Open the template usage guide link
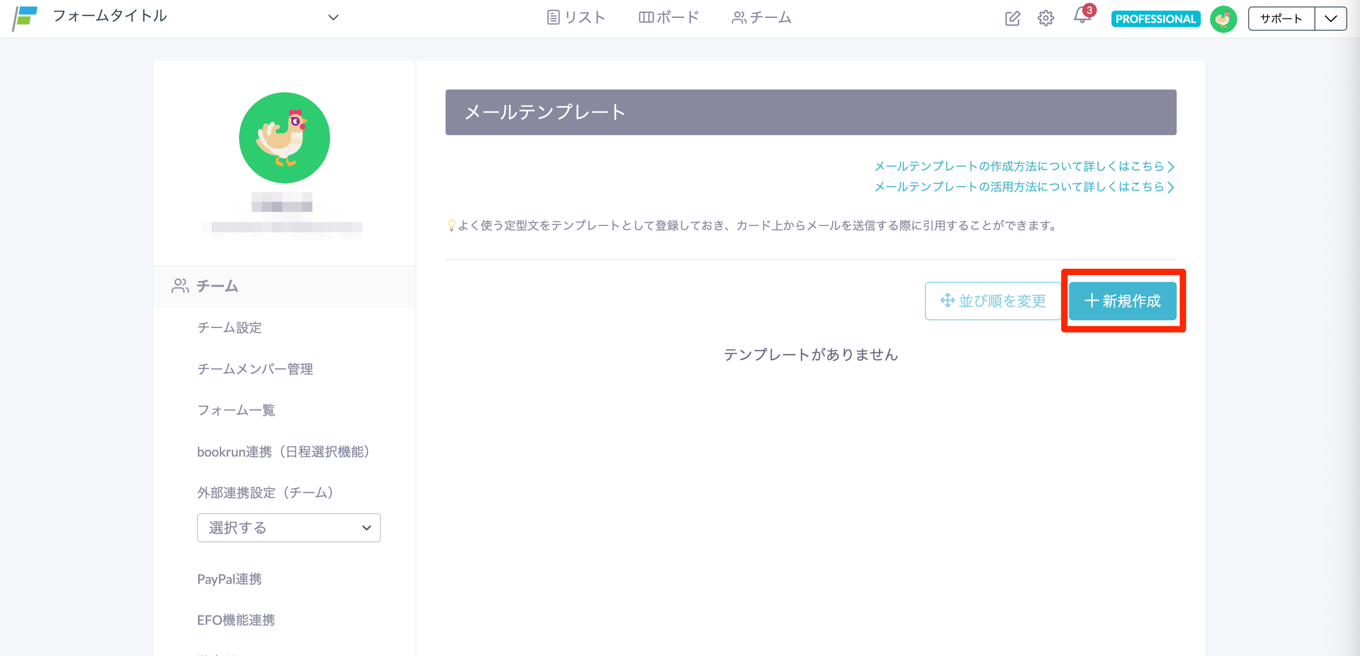 click(1024, 187)
